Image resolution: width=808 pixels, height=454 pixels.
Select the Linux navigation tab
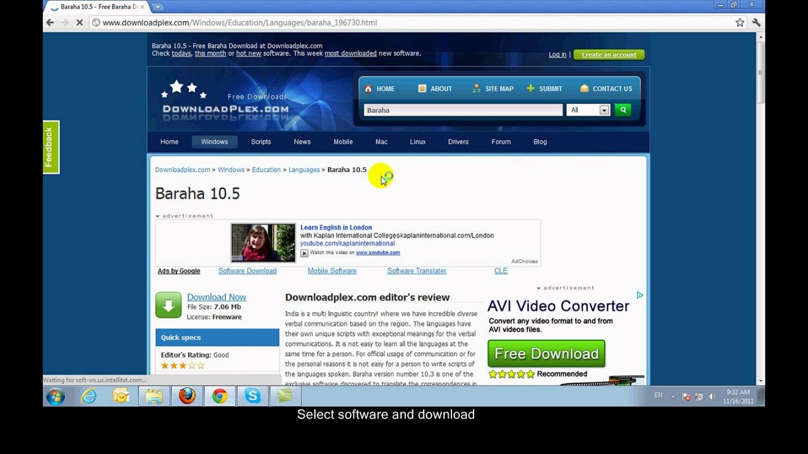click(x=418, y=142)
